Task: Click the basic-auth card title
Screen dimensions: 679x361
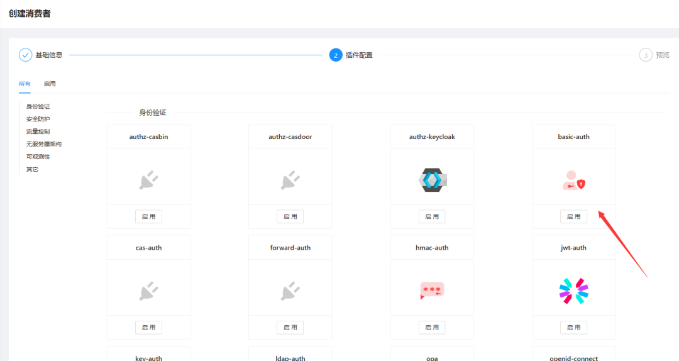Action: coord(574,136)
